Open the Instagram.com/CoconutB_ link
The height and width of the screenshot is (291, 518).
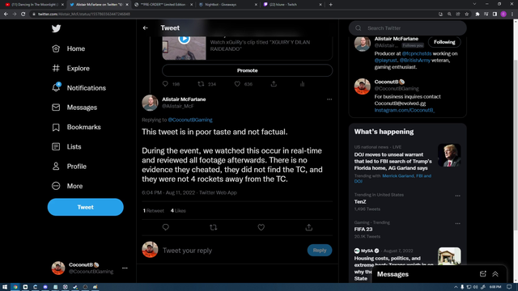point(405,110)
